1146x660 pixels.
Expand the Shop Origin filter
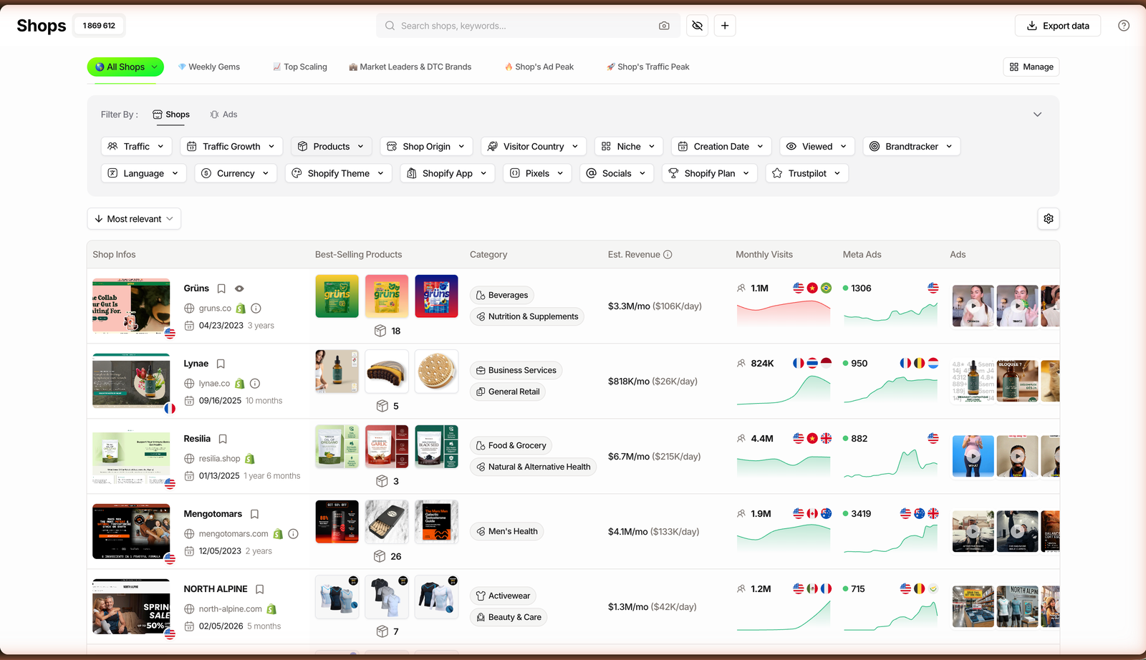[x=426, y=146]
